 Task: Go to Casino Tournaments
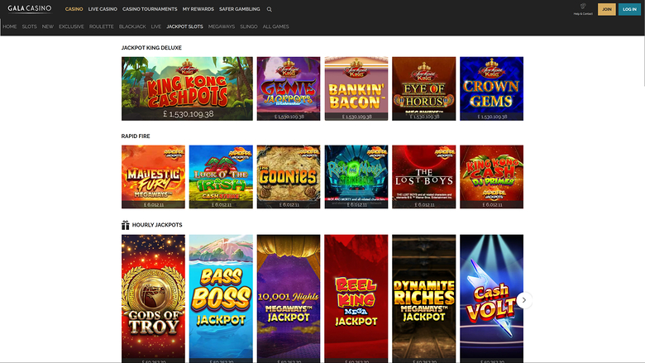[x=150, y=9]
